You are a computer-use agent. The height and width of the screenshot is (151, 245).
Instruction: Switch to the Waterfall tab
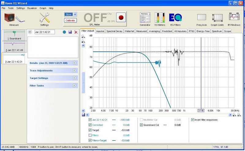pos(129,31)
